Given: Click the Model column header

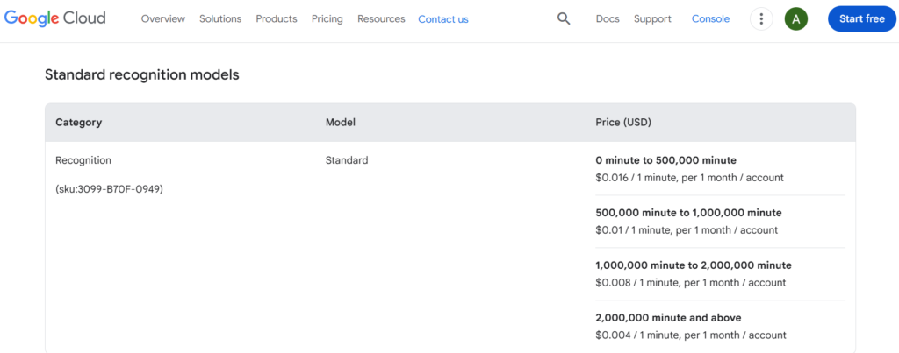Looking at the screenshot, I should click(x=341, y=123).
